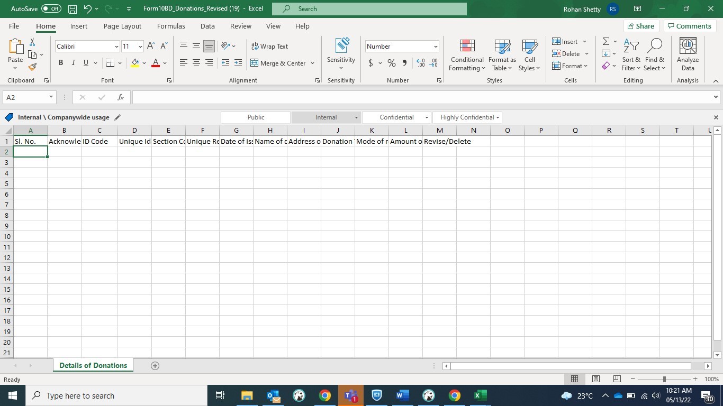Click the Format Painter brush icon

[32, 67]
